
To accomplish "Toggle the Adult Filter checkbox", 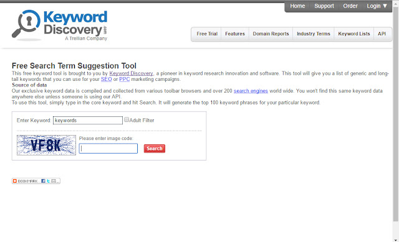I will pos(127,119).
